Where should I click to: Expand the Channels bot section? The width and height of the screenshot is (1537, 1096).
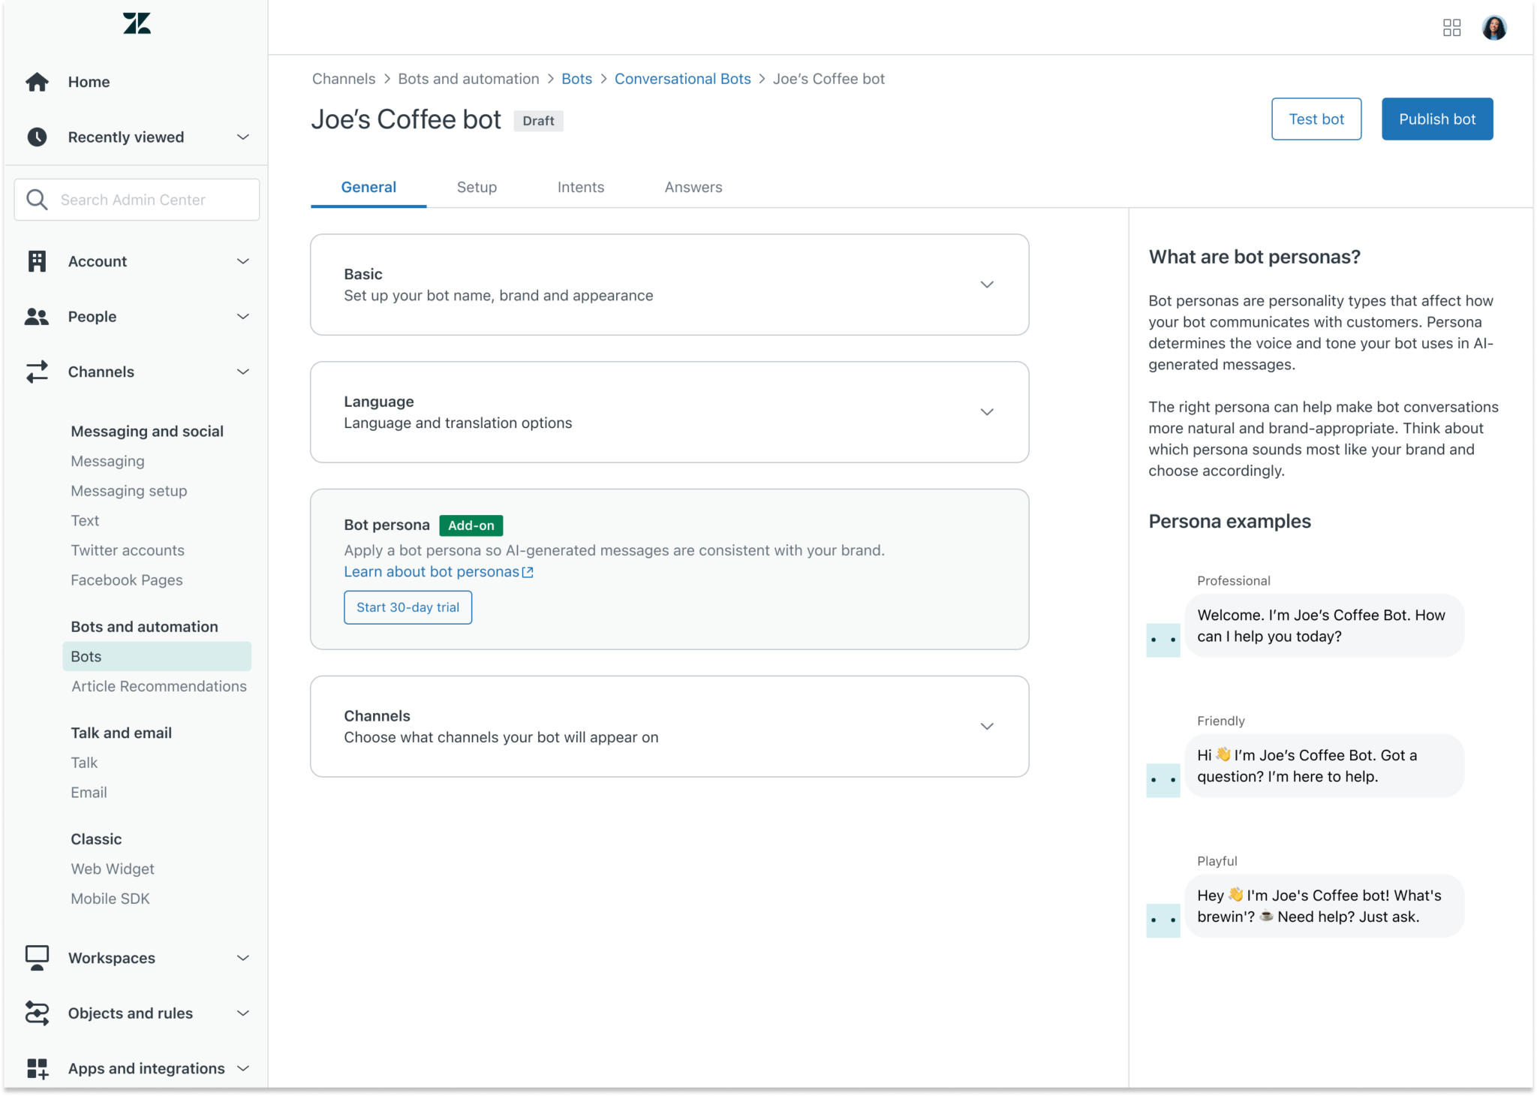[986, 726]
